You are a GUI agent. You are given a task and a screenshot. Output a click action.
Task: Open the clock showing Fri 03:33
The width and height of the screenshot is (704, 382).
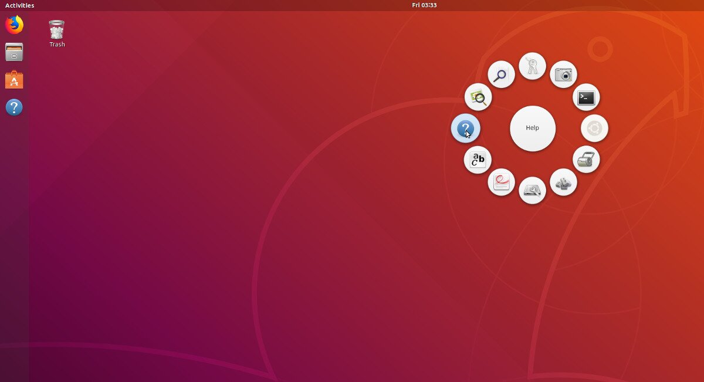(424, 5)
